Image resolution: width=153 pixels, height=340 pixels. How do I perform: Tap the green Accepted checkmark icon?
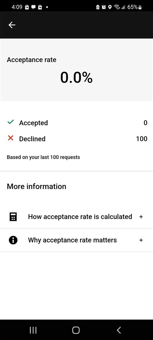pyautogui.click(x=10, y=122)
